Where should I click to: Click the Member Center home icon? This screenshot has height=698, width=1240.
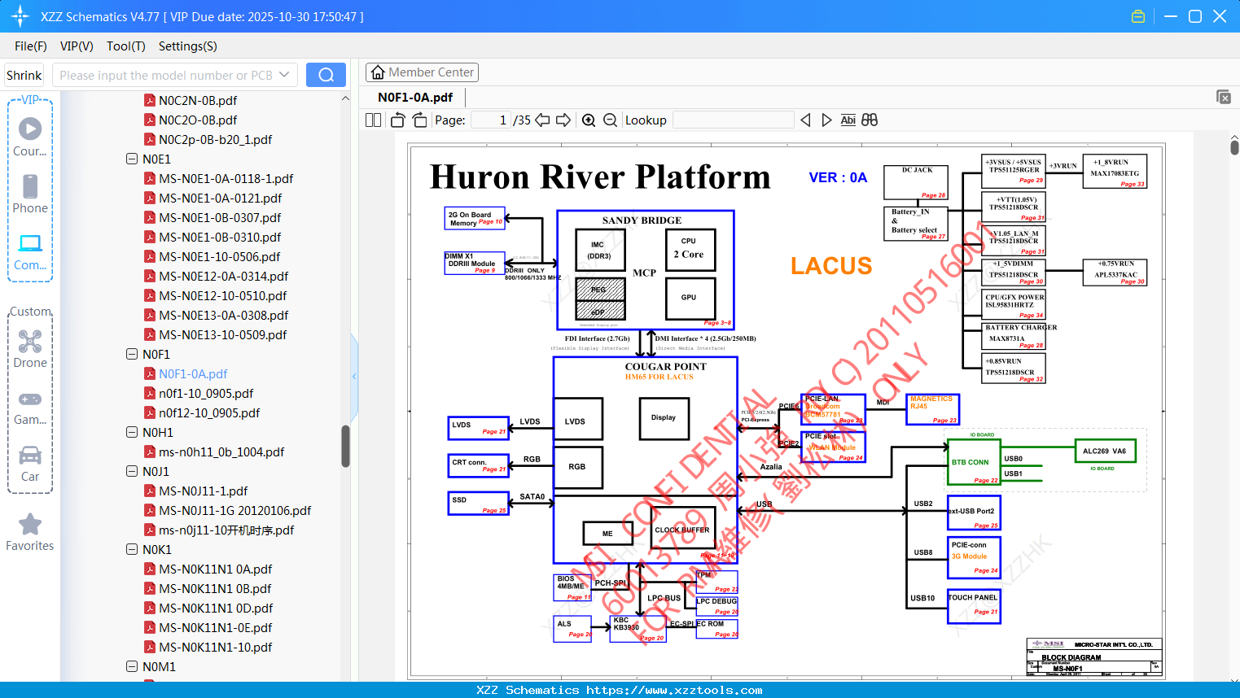coord(378,72)
